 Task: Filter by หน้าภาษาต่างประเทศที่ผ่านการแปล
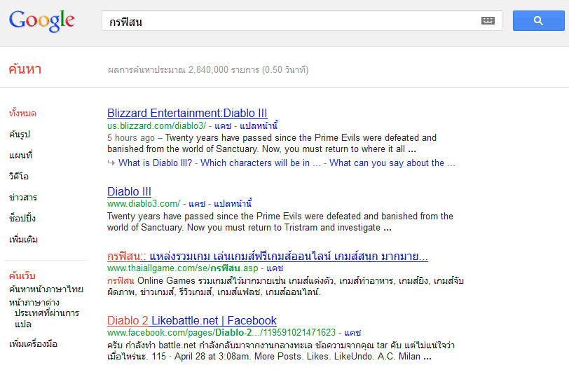44,313
